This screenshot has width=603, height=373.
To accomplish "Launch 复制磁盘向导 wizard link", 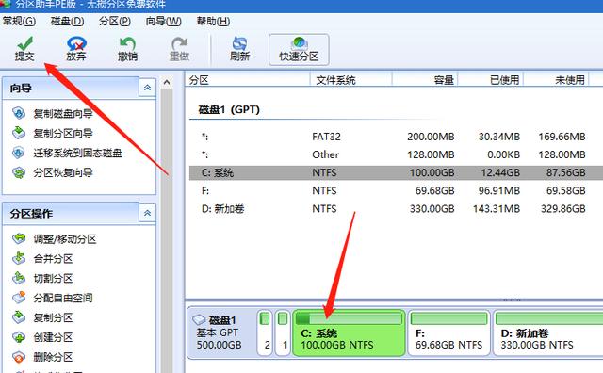I will click(x=63, y=113).
